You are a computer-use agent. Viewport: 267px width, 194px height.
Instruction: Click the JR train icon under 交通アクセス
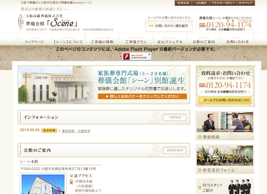coord(72,182)
